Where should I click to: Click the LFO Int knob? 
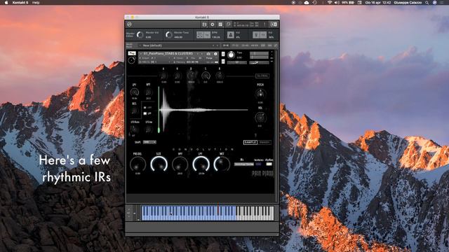coord(148,129)
